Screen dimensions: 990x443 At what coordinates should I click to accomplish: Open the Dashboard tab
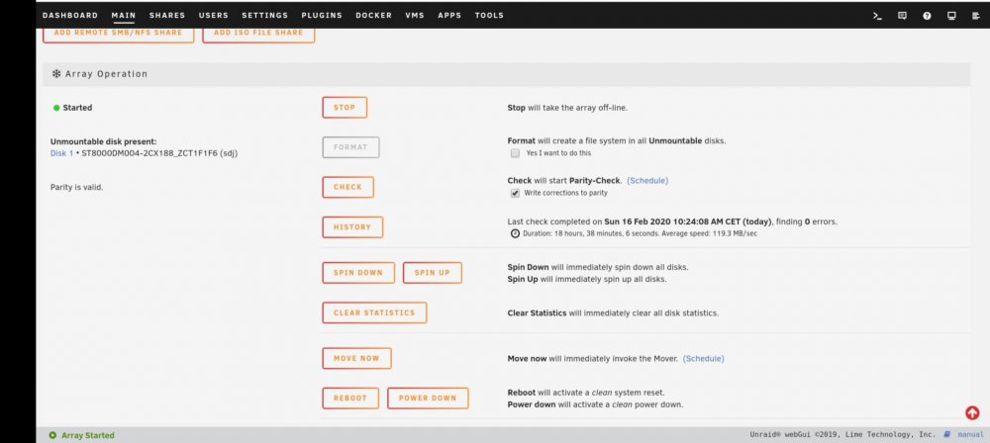70,15
